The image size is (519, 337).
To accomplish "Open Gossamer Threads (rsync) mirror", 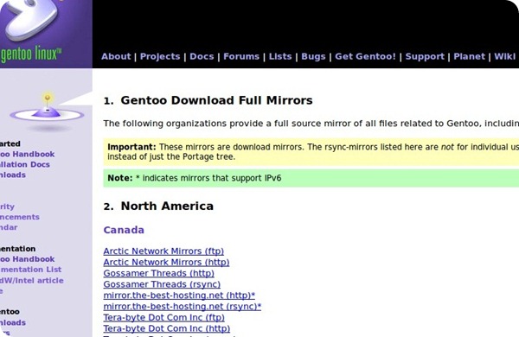I will click(162, 284).
